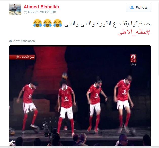Click the red caption banner in the photo
The image size is (159, 148).
point(22,57)
